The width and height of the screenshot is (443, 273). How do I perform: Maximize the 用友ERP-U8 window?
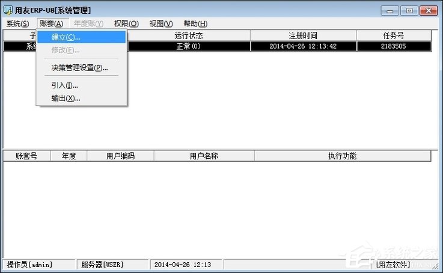pyautogui.click(x=409, y=11)
